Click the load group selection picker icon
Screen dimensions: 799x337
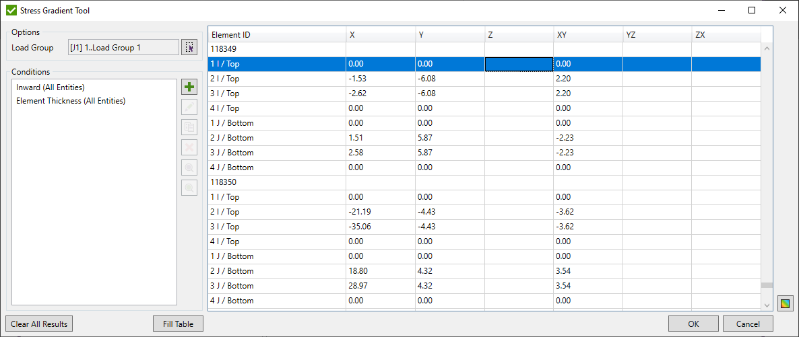(189, 47)
